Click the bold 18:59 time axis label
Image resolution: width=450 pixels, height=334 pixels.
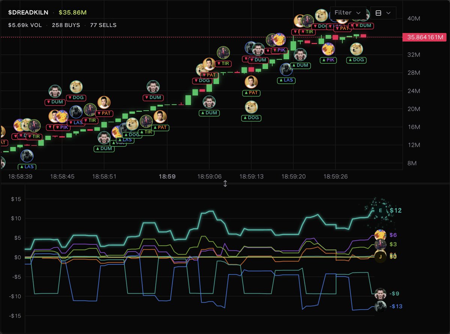click(x=167, y=176)
